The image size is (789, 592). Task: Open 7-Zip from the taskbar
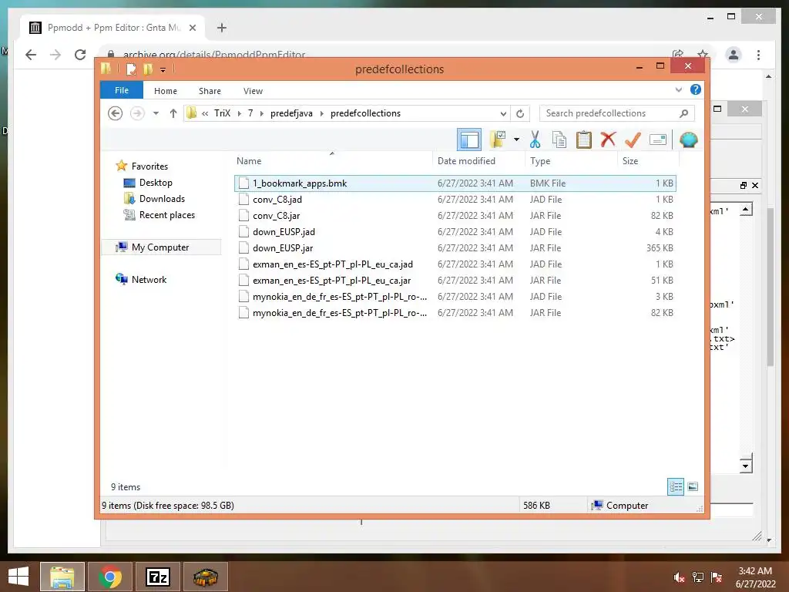tap(158, 577)
